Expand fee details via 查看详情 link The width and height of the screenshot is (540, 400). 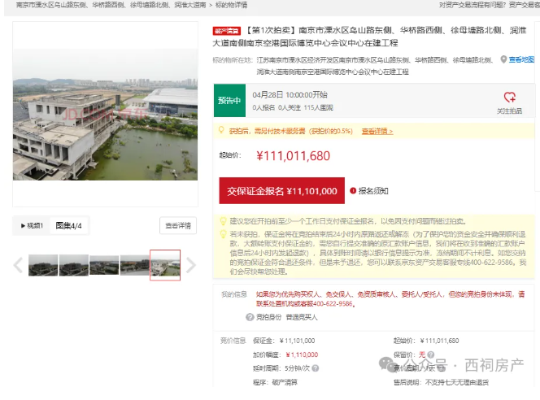pos(377,131)
